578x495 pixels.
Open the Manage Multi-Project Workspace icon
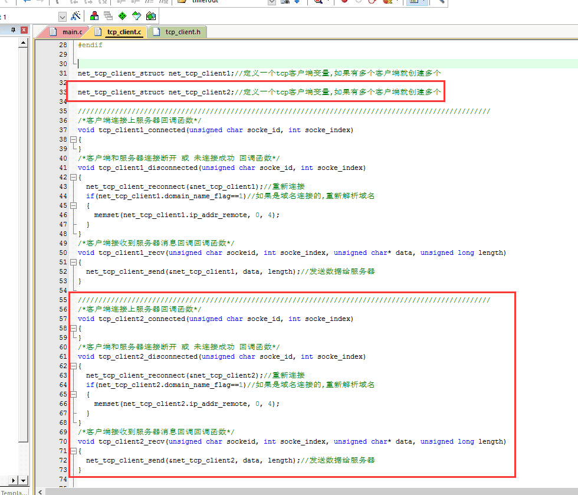click(x=108, y=16)
